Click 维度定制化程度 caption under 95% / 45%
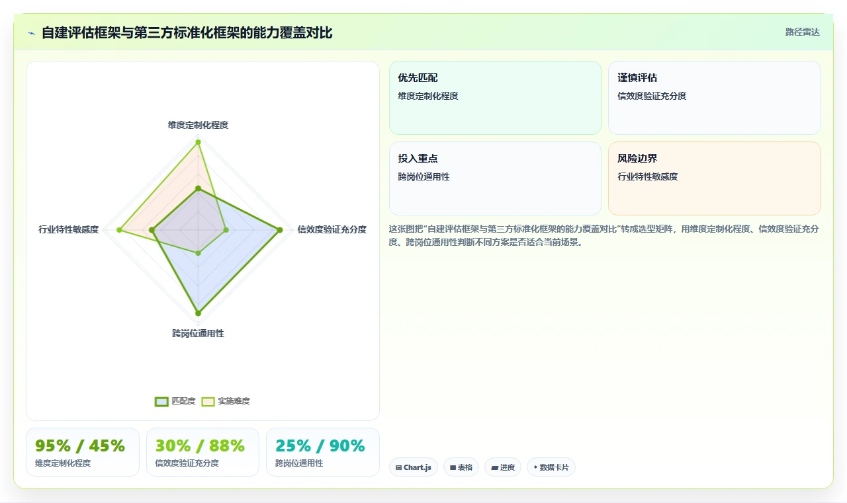Image resolution: width=847 pixels, height=503 pixels. (x=63, y=463)
